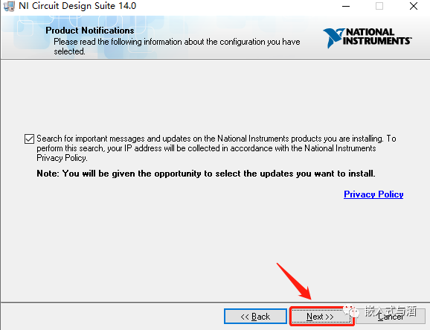This screenshot has height=330, width=430.
Task: Close the NI Circuit Design Suite window
Action: (x=414, y=6)
